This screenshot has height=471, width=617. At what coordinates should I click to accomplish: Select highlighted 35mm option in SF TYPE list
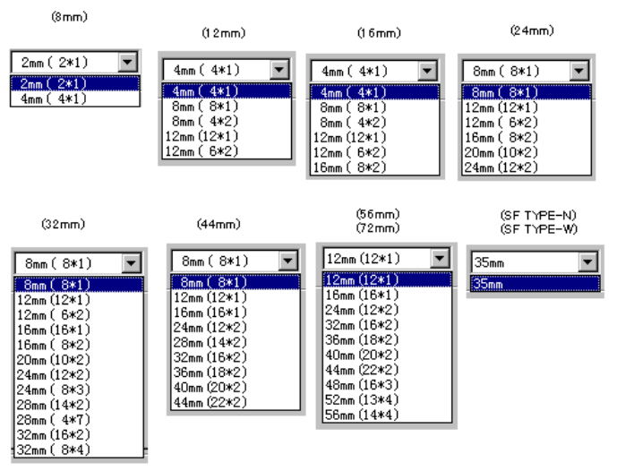click(536, 284)
